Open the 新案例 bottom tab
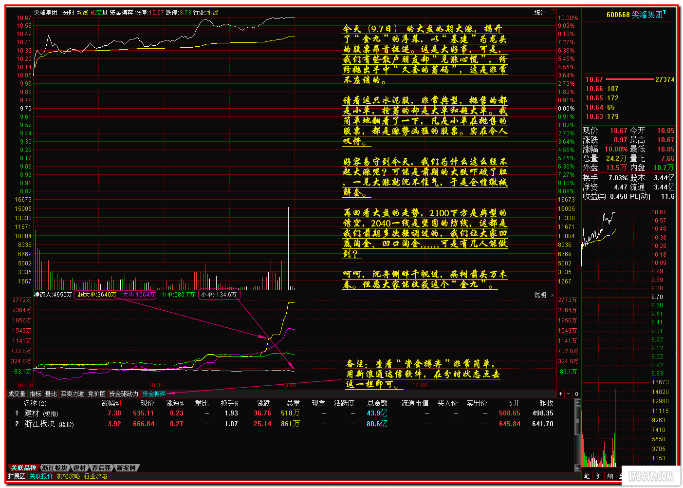The image size is (683, 488). pos(126,468)
